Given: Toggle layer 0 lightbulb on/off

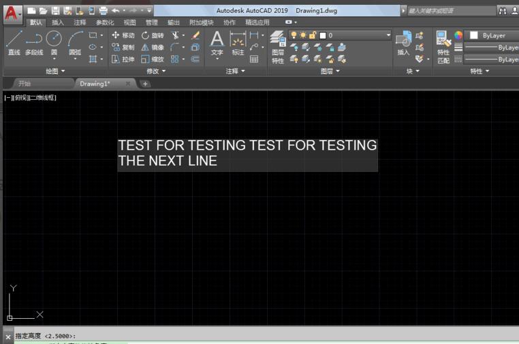Looking at the screenshot, I should click(x=294, y=35).
